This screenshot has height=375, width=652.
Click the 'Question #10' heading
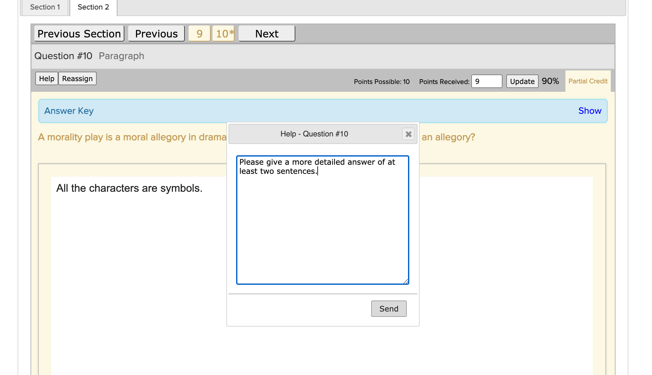[63, 56]
